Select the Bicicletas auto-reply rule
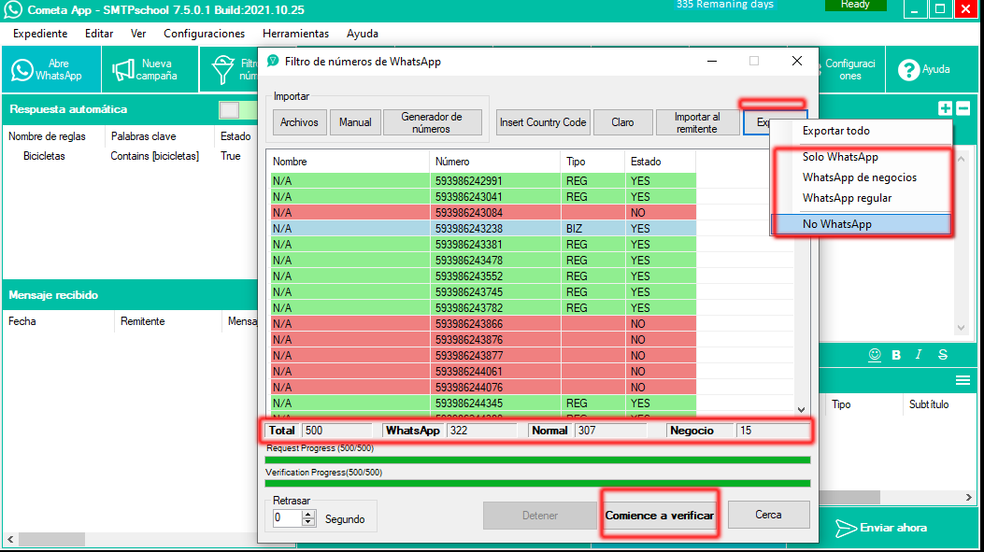984x552 pixels. (x=131, y=156)
